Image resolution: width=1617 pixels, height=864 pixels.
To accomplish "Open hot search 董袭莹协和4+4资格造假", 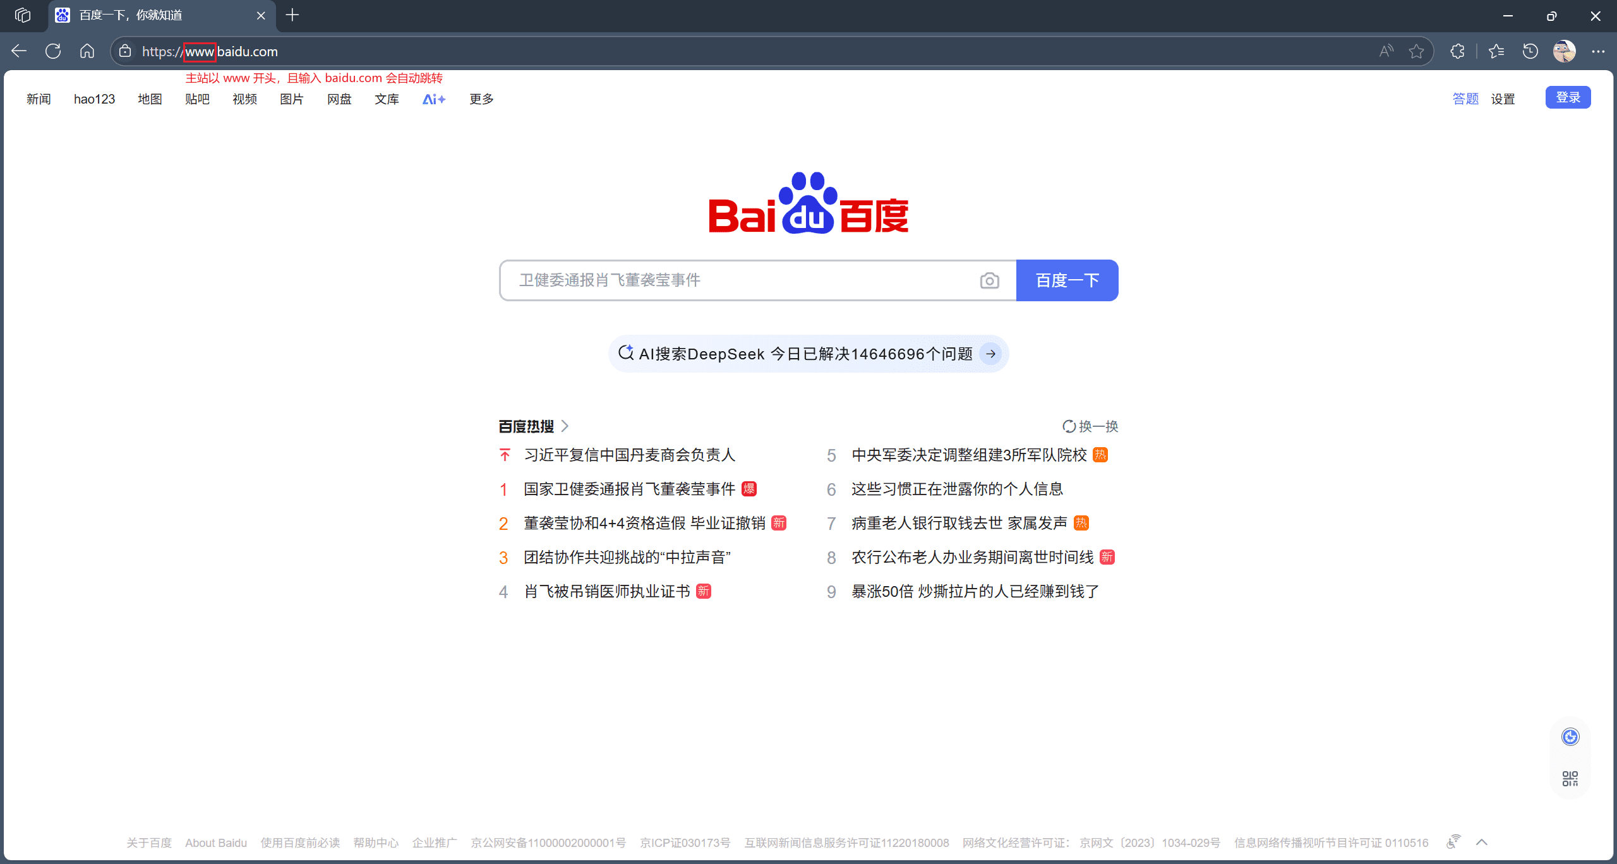I will pyautogui.click(x=645, y=523).
